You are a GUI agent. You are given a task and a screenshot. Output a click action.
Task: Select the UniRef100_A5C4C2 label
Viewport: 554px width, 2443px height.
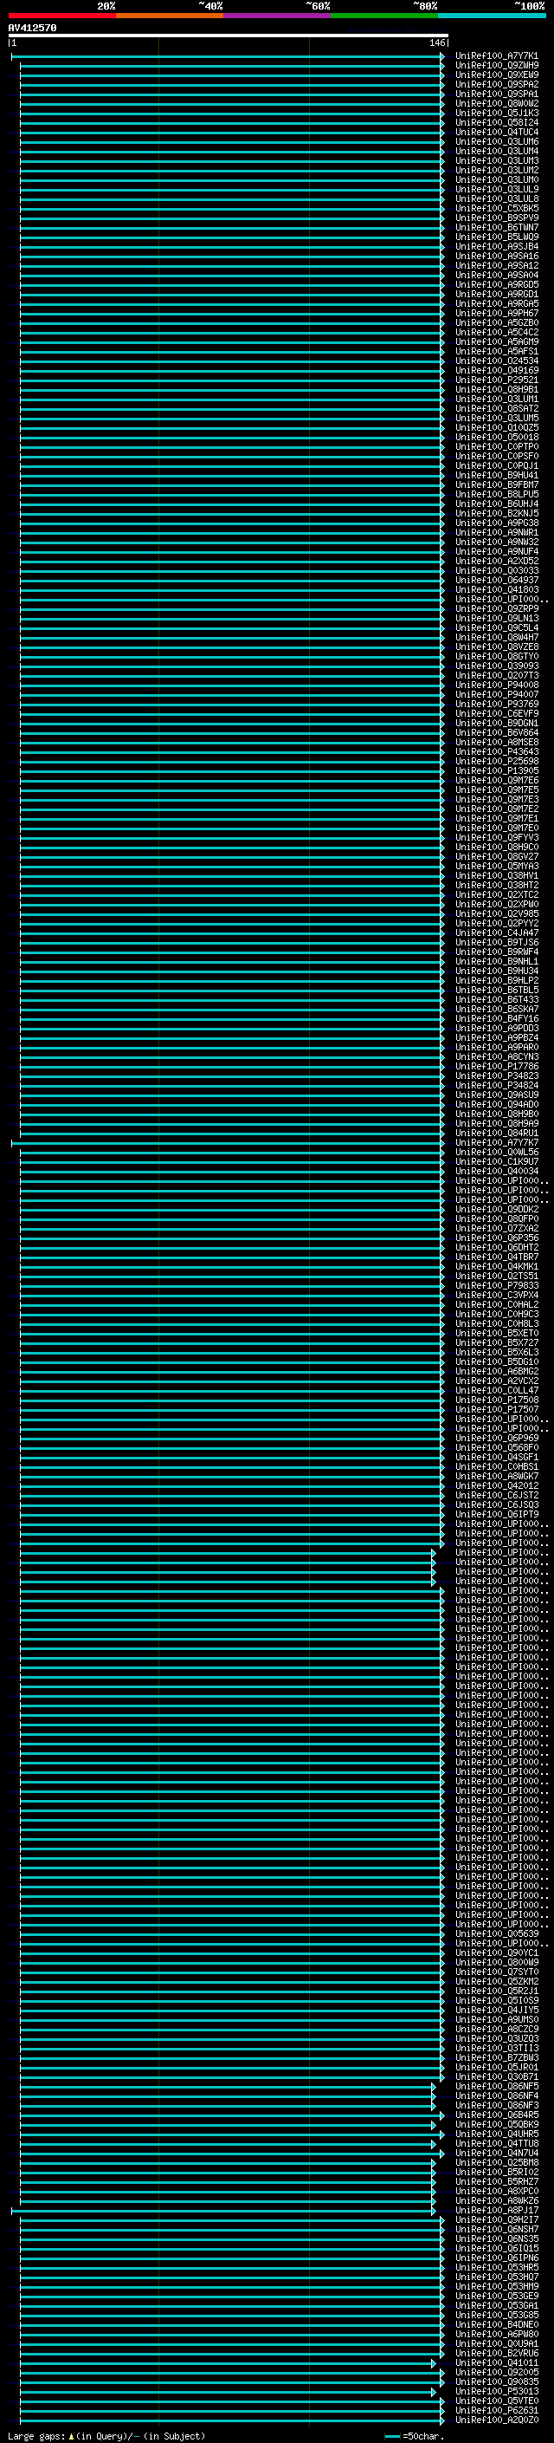click(x=496, y=332)
